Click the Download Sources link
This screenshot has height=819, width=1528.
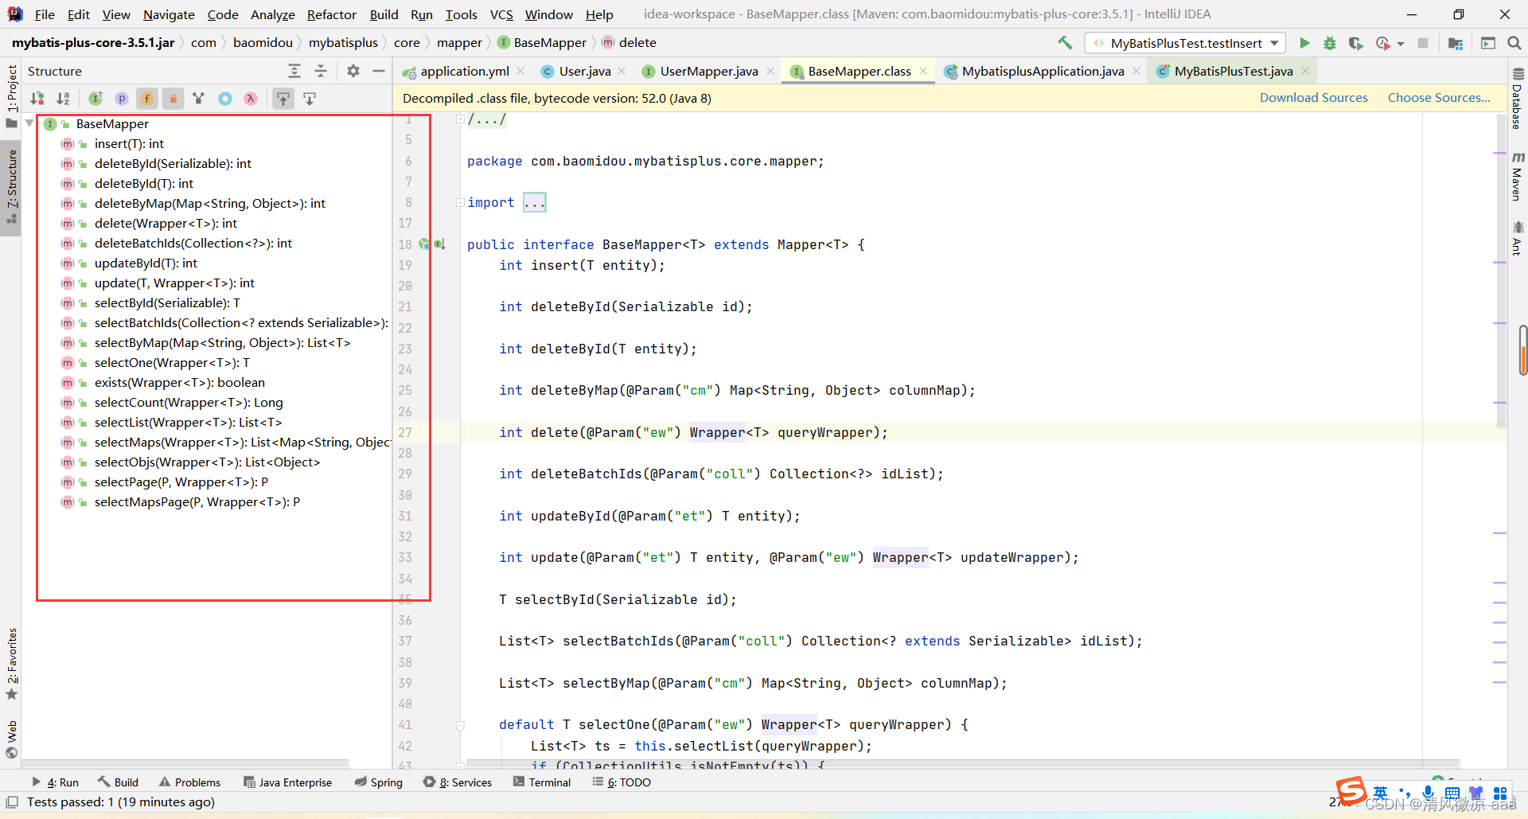(x=1313, y=98)
